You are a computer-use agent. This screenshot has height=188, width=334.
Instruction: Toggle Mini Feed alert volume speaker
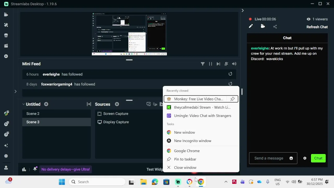point(234,64)
